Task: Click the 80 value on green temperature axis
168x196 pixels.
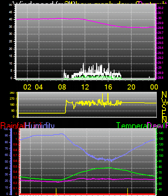Action: tap(160, 167)
